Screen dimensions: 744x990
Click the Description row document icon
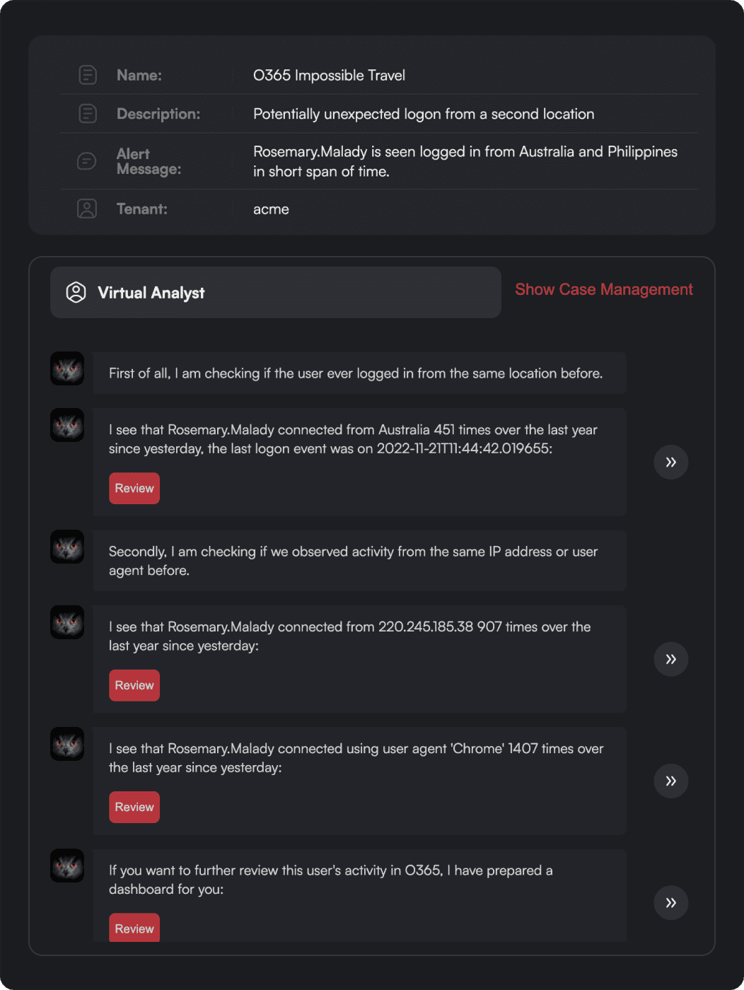click(87, 113)
